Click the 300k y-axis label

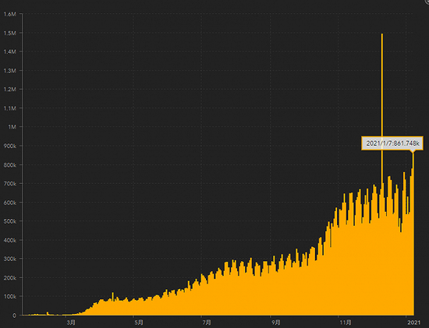[x=10, y=259]
